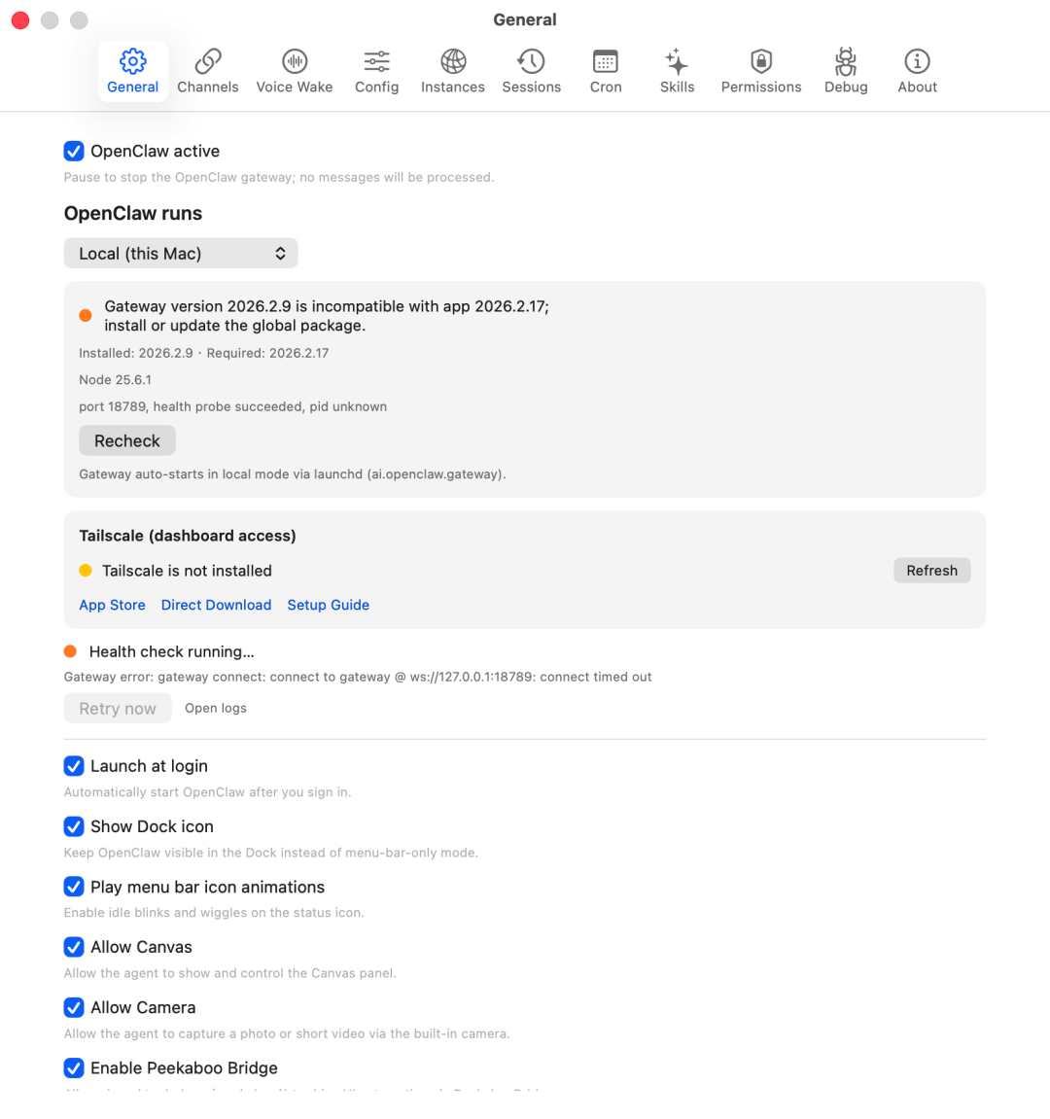Disable Play menu bar icon animations
The width and height of the screenshot is (1050, 1119).
click(x=74, y=887)
